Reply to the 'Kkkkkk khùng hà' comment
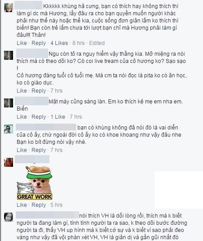This screenshot has height=241, width=203. pyautogui.click(x=39, y=43)
